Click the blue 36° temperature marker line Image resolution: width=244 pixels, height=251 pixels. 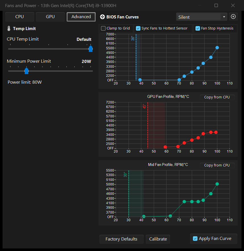[136, 57]
